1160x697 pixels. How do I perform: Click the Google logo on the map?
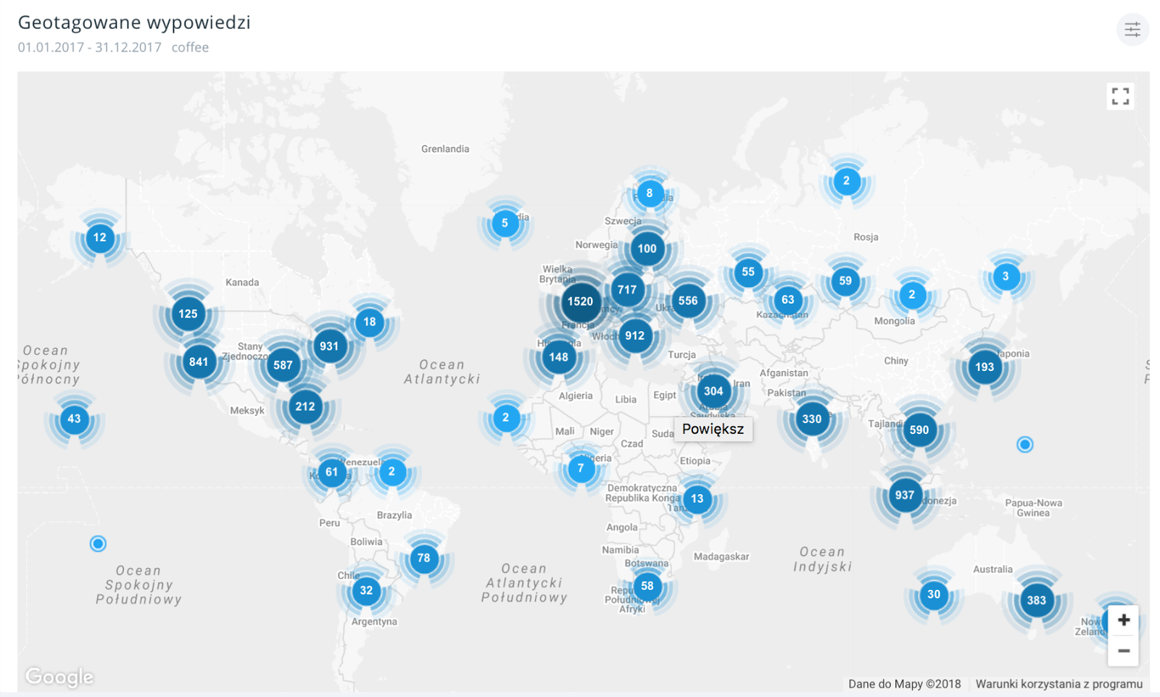59,677
